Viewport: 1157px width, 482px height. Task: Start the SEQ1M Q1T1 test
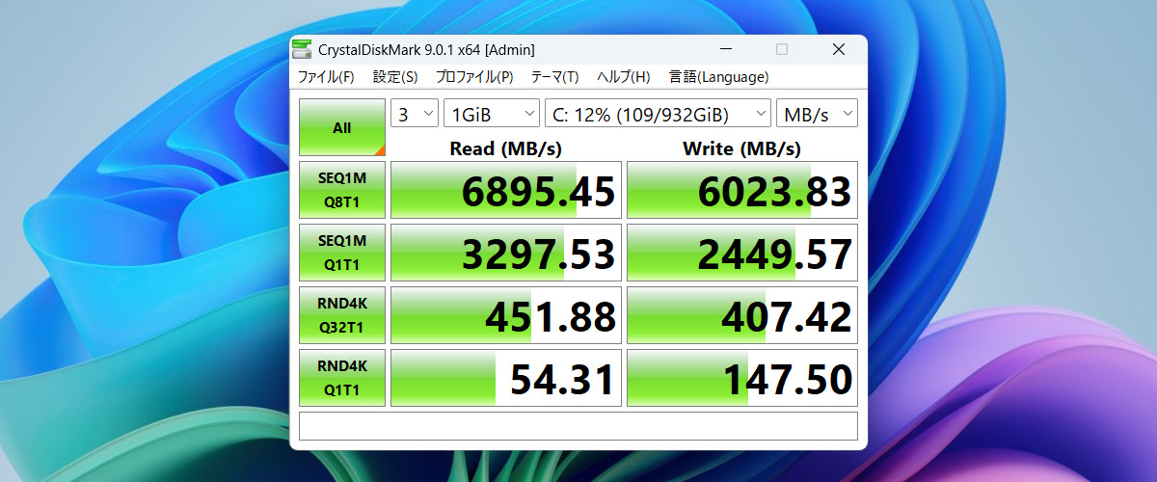click(342, 253)
